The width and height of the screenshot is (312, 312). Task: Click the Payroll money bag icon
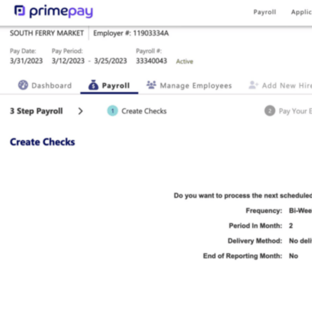(x=93, y=85)
